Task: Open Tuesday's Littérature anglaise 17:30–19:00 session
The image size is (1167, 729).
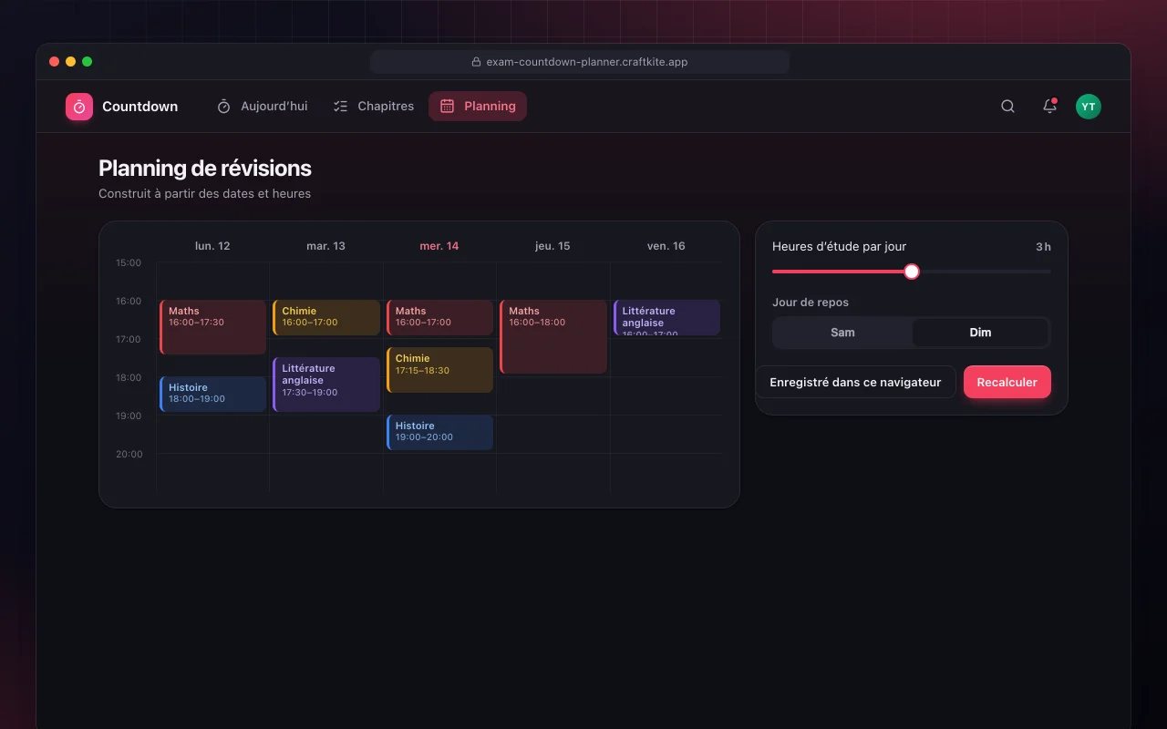Action: [326, 385]
